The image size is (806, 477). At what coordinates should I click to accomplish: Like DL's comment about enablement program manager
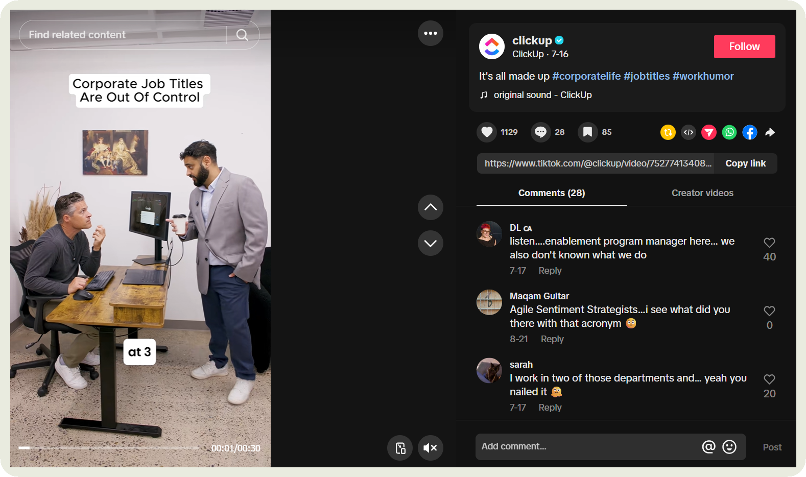[x=769, y=243]
